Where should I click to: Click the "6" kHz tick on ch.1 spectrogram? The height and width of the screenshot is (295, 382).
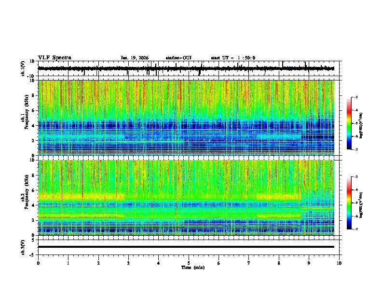coord(33,110)
